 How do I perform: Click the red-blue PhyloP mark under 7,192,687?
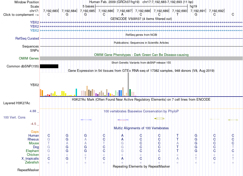[x=123, y=120]
